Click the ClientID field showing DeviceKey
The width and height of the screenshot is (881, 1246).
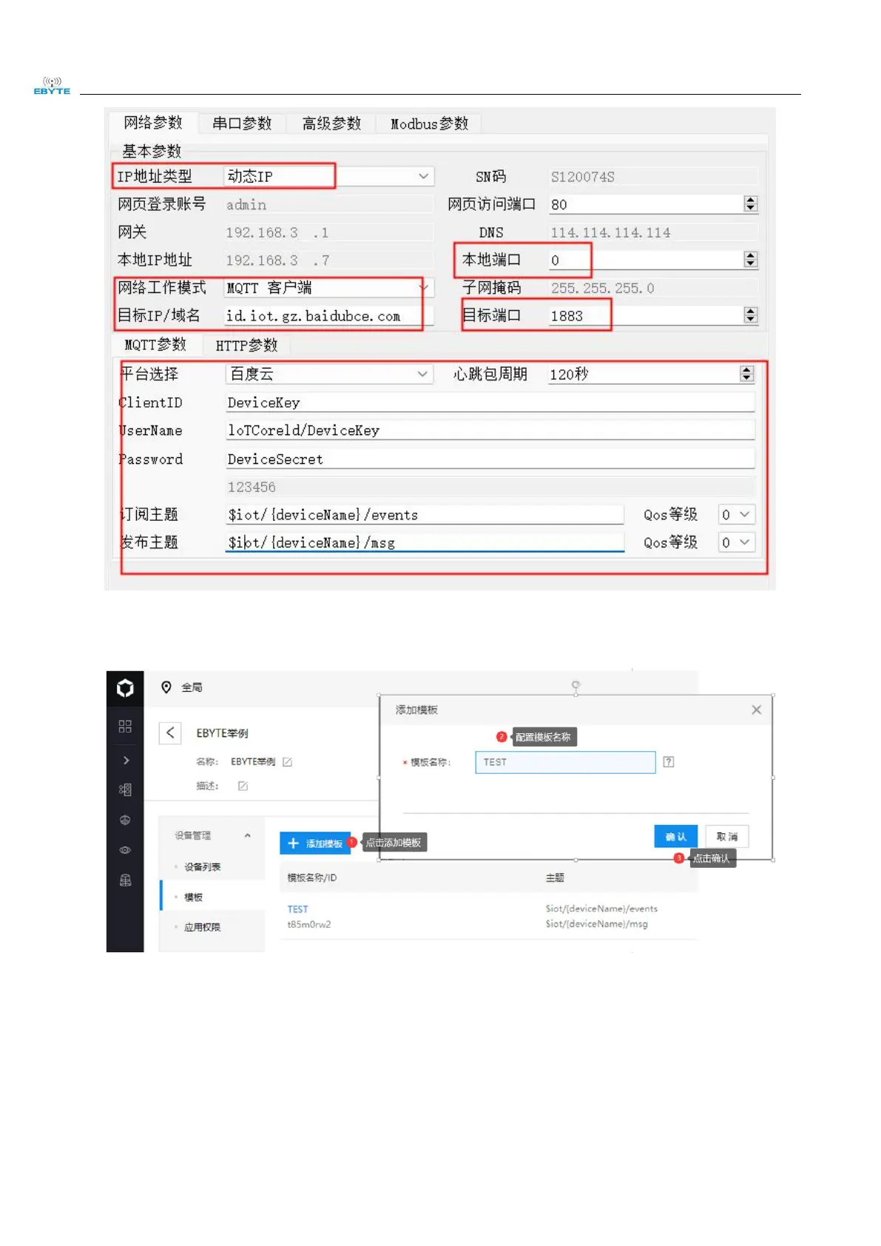(490, 403)
